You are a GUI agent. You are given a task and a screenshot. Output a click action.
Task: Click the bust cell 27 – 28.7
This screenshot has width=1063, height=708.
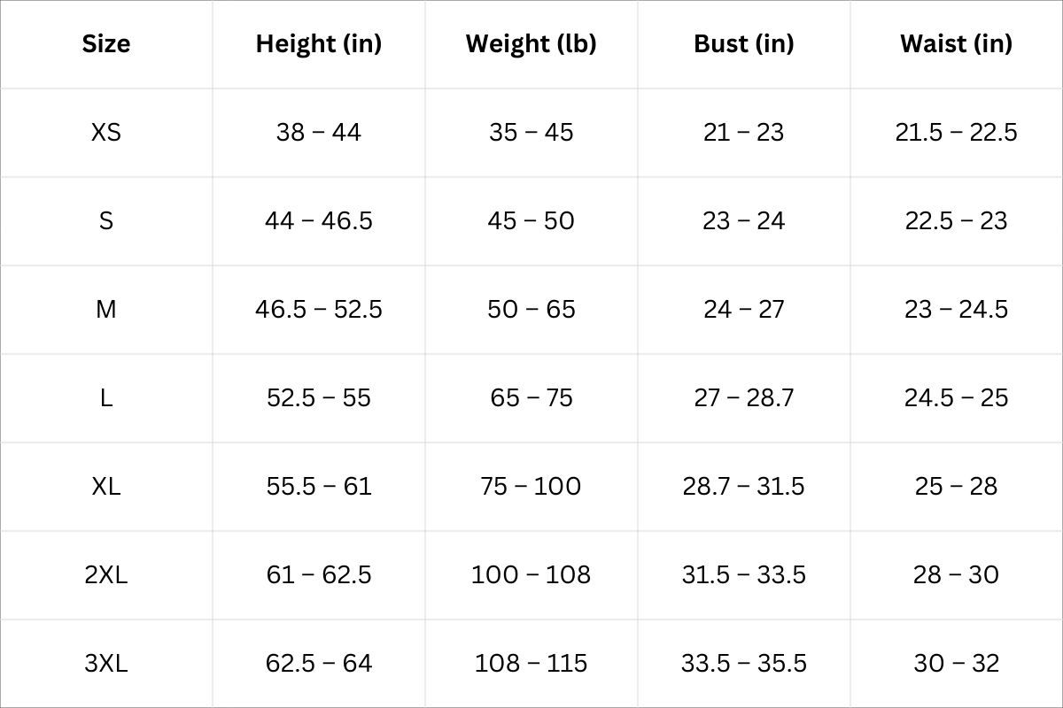click(x=744, y=398)
